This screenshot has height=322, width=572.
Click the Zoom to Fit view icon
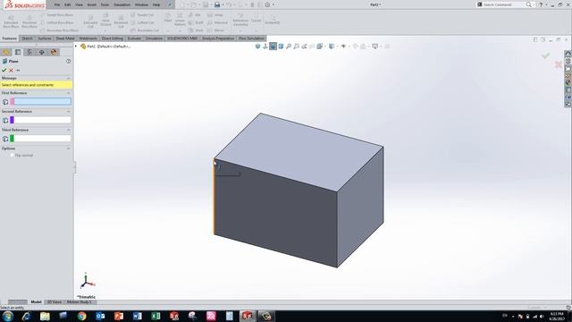click(289, 47)
